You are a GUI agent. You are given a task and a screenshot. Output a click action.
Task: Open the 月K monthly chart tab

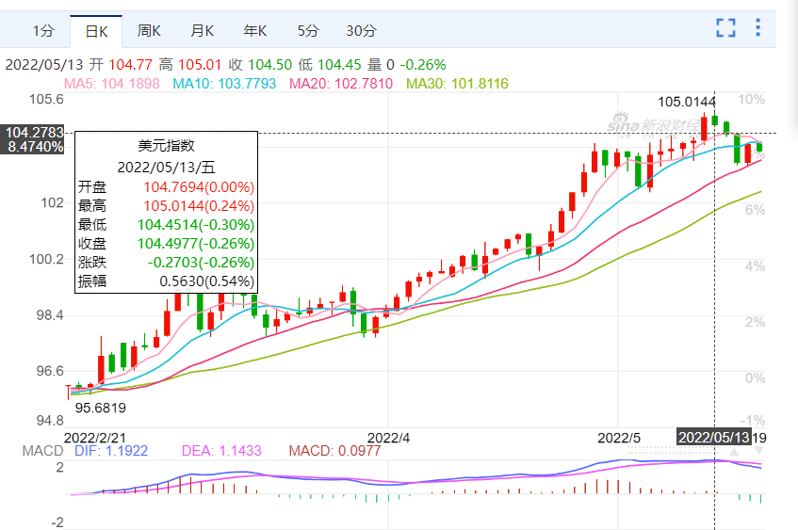click(x=202, y=31)
